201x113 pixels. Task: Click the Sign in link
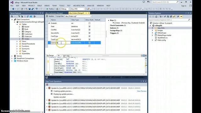click(x=184, y=6)
